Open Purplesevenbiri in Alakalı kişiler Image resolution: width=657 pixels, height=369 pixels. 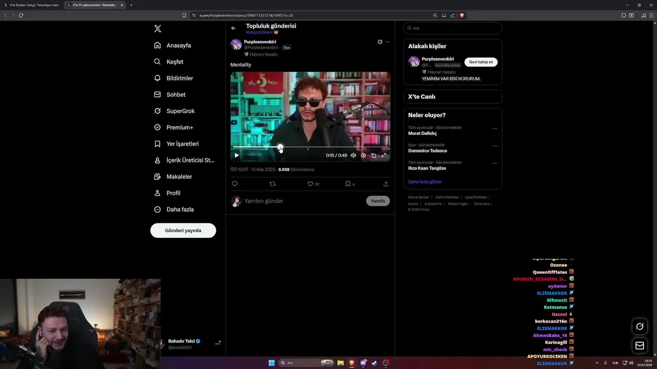click(x=437, y=59)
